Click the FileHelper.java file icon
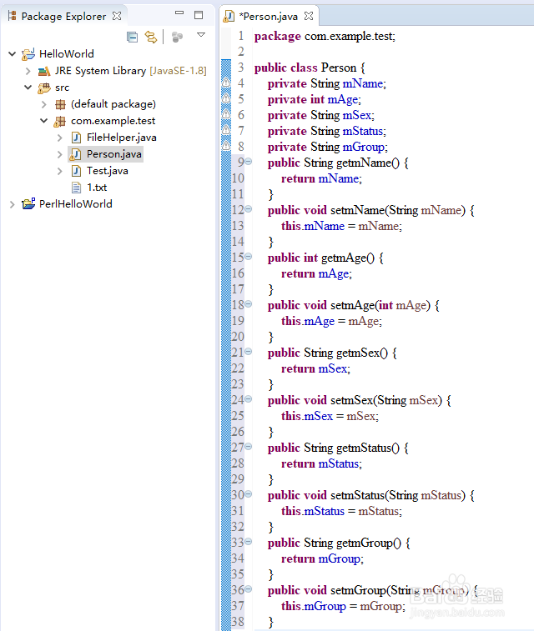The image size is (534, 631). (x=76, y=138)
